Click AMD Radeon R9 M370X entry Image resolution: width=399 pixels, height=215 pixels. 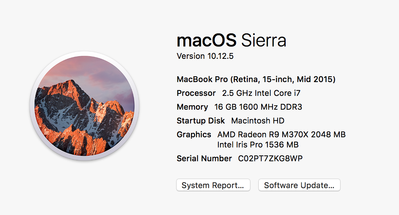click(x=281, y=134)
